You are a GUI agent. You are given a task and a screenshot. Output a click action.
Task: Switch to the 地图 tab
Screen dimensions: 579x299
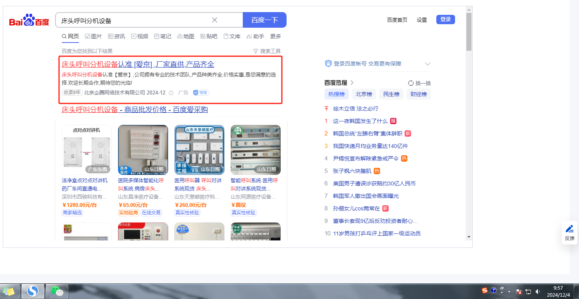[x=186, y=36]
